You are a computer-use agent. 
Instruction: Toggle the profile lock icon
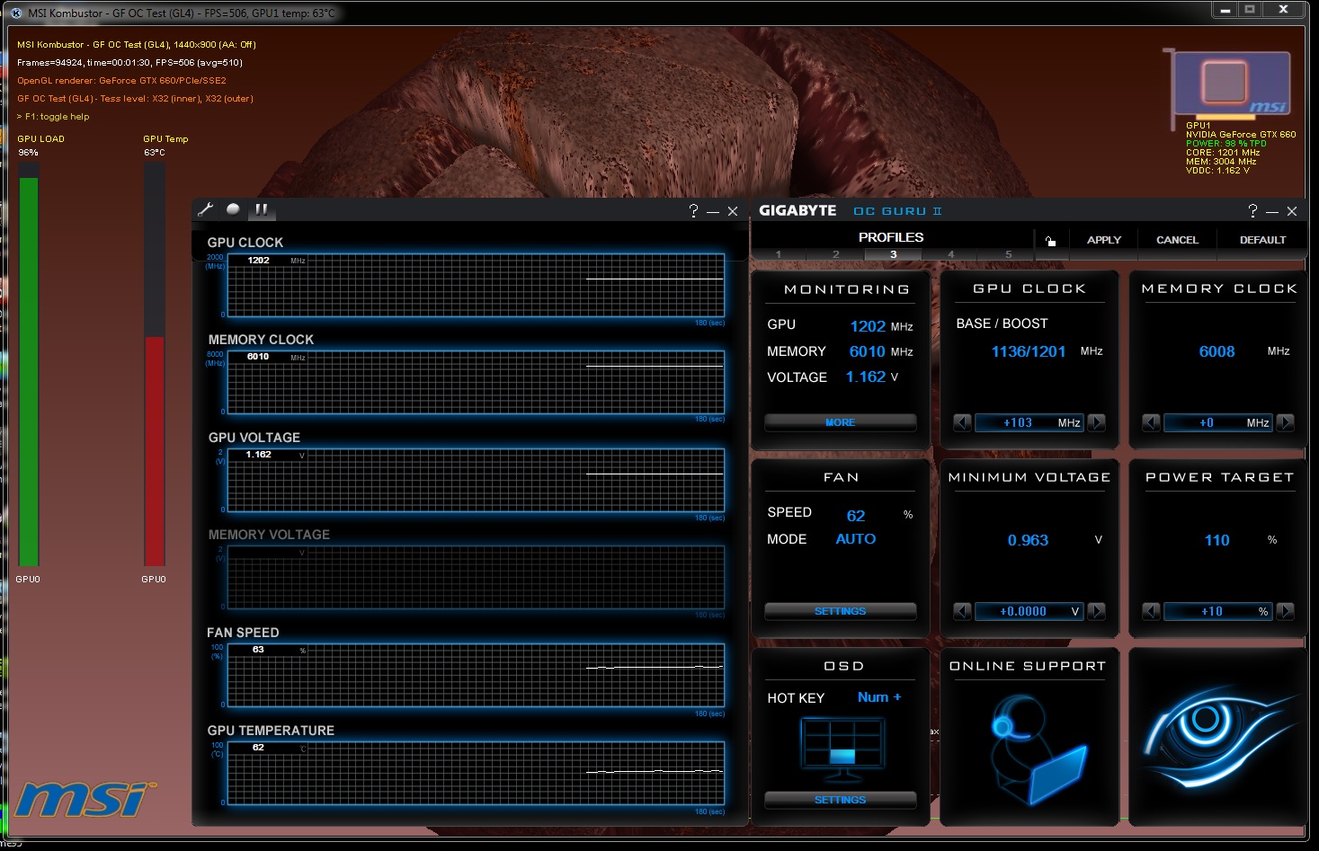coord(1050,241)
